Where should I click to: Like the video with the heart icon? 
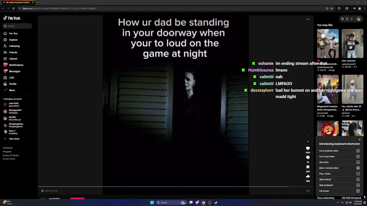(x=308, y=148)
